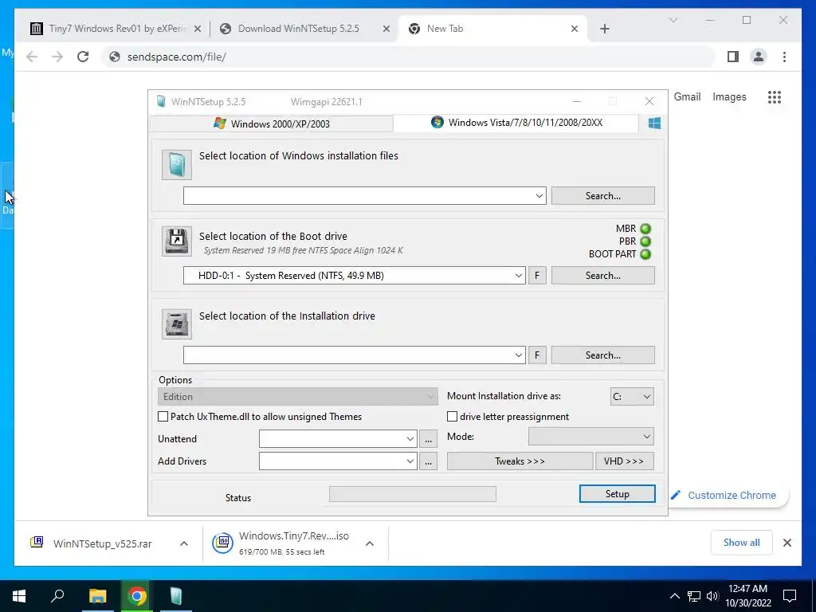Switch to Windows 2000/XP/2003 tab
Screen dimensions: 816x612
pyautogui.click(x=272, y=124)
